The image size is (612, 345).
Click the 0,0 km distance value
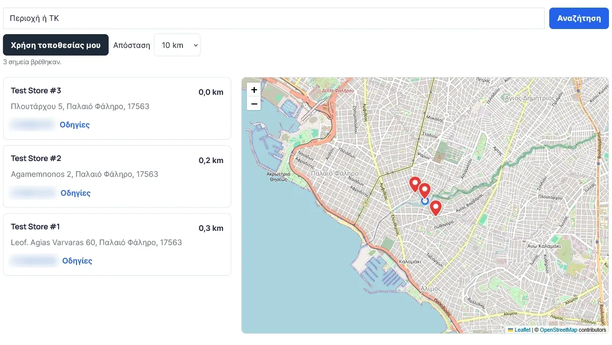(x=211, y=92)
